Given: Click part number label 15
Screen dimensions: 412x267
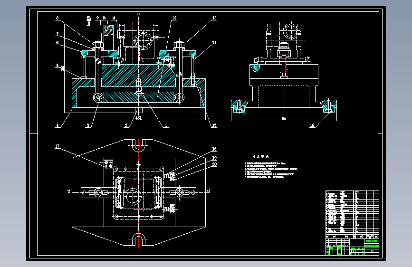Looking at the screenshot, I should 214,125.
